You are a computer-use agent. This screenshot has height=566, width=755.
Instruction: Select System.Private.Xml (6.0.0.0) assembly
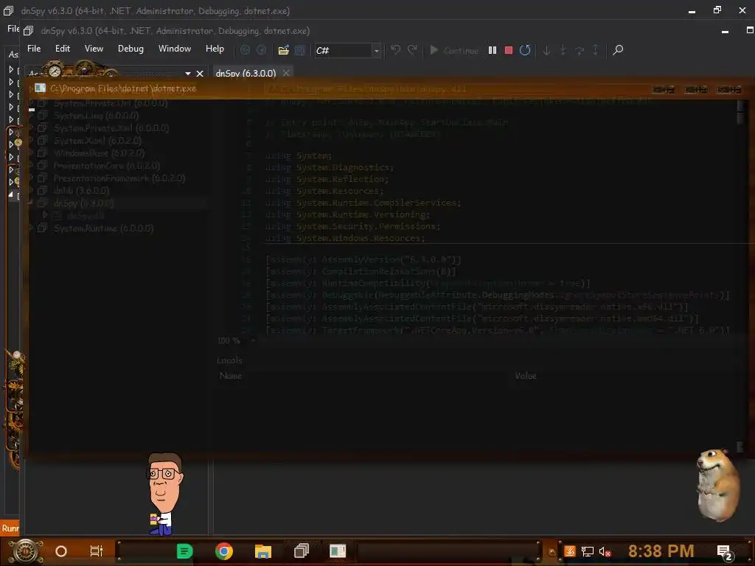111,128
